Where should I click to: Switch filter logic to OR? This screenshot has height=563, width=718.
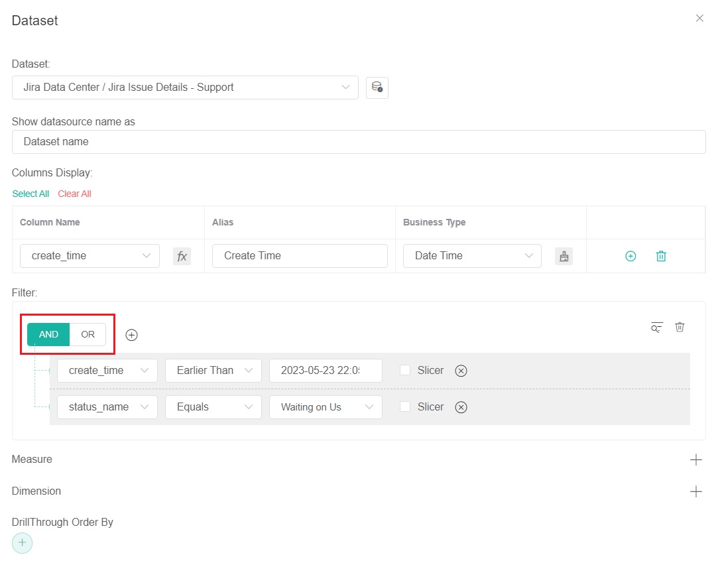(88, 335)
